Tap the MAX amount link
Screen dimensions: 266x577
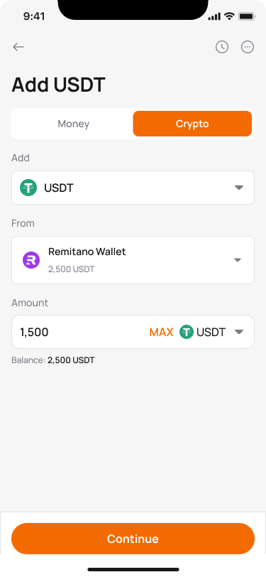pyautogui.click(x=161, y=333)
